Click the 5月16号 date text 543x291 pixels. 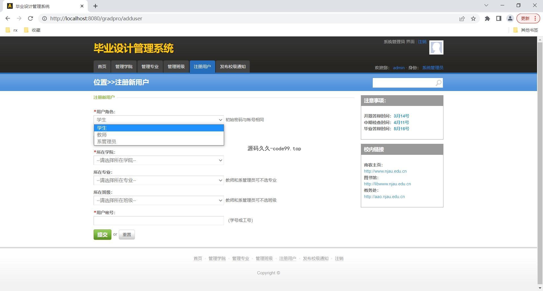coord(401,129)
